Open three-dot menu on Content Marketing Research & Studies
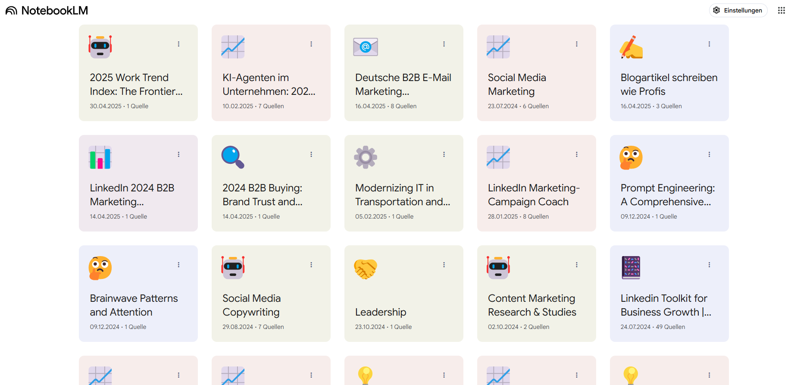Screen dimensions: 791x385 pyautogui.click(x=577, y=265)
